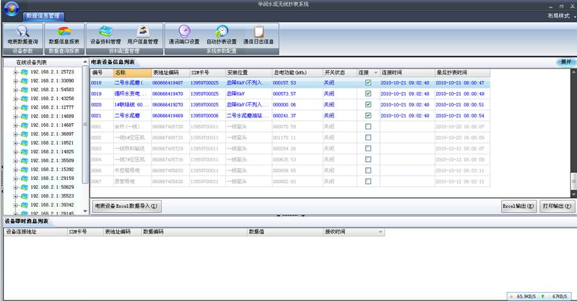Open 数据信息报表 pie chart icon
Image resolution: width=577 pixels, height=301 pixels.
coord(65,31)
